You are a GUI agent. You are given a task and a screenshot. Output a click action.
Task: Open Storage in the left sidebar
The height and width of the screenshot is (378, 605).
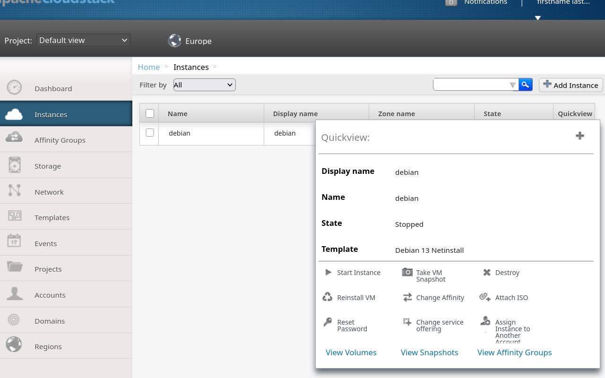pos(48,166)
